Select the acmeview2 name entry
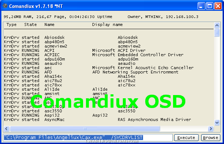 (56, 46)
